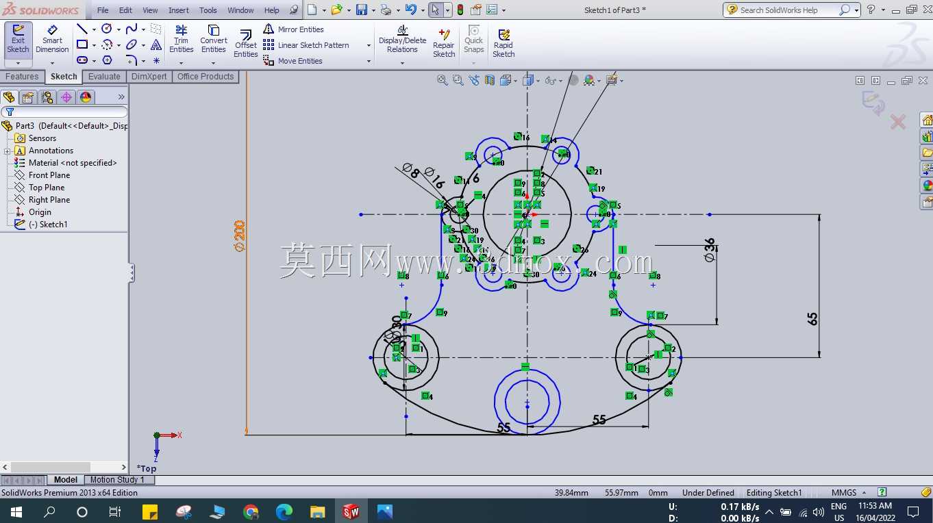
Task: Select the Corner Rectangle tool
Action: (x=82, y=44)
